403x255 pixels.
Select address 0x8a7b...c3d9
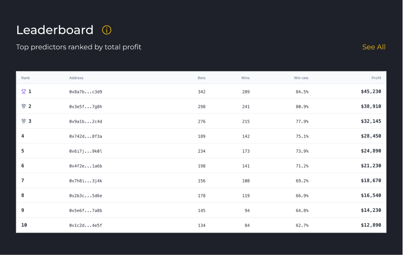coord(86,92)
